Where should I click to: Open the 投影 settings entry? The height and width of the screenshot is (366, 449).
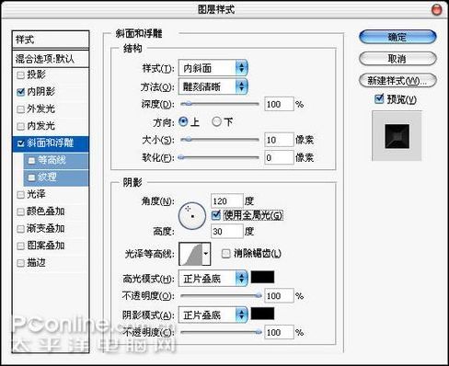pyautogui.click(x=36, y=74)
